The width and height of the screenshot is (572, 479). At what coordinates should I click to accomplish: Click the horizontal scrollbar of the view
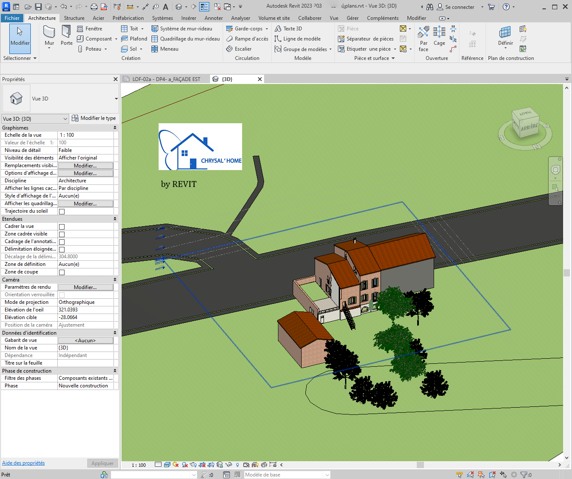[x=420, y=465]
